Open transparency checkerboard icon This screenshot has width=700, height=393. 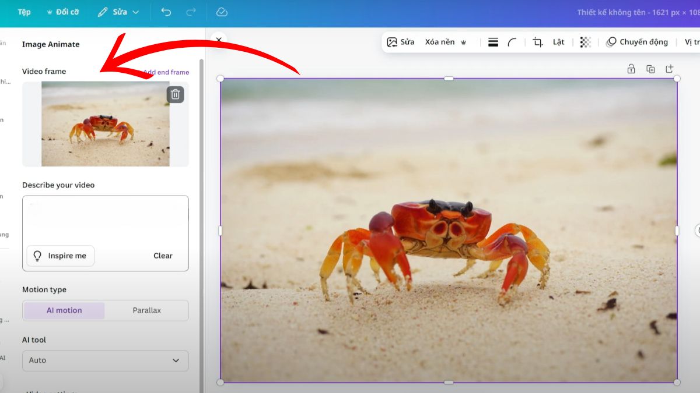pos(585,42)
